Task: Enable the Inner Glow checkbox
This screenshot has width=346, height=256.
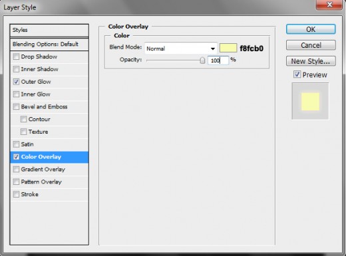Action: (x=16, y=94)
